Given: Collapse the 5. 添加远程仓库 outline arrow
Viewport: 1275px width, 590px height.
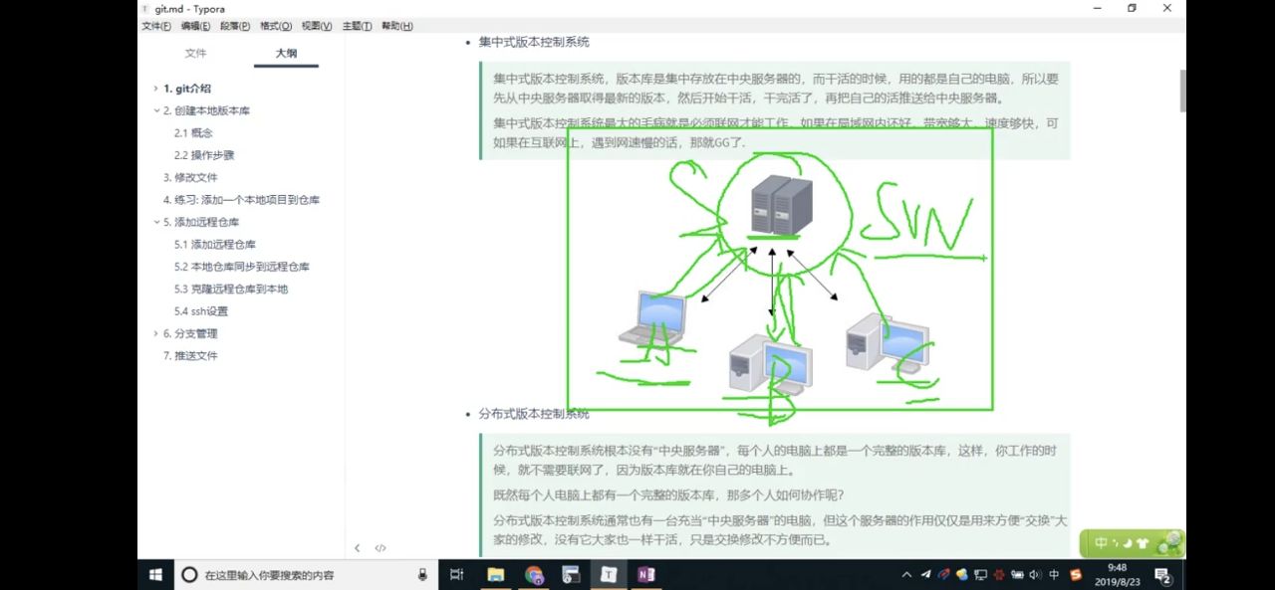Looking at the screenshot, I should point(155,222).
